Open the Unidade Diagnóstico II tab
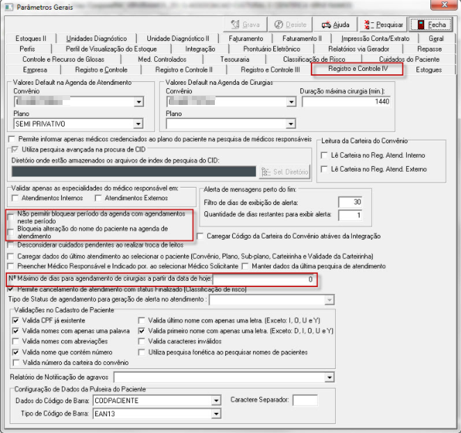This screenshot has width=461, height=433. coord(177,38)
